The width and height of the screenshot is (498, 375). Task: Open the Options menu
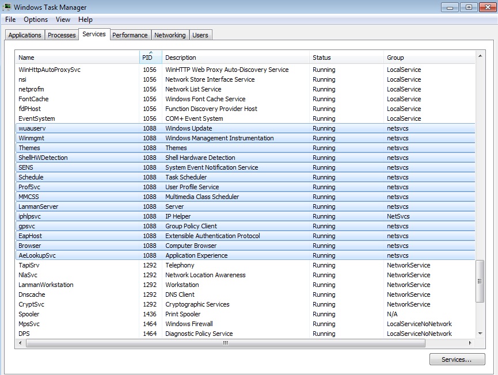[x=36, y=20]
